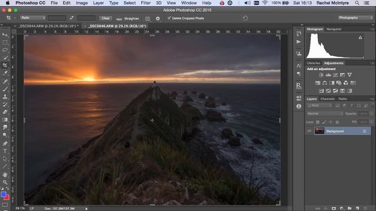Hide the Background layer visibility eye
376x211 pixels.
point(309,131)
